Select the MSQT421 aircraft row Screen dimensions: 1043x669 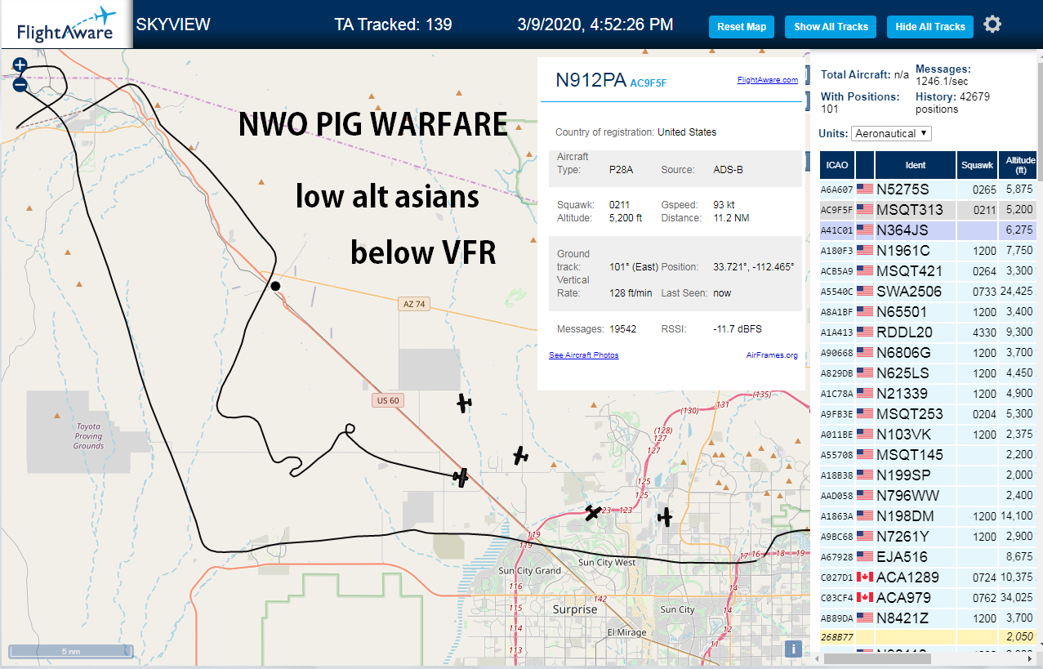pyautogui.click(x=929, y=270)
